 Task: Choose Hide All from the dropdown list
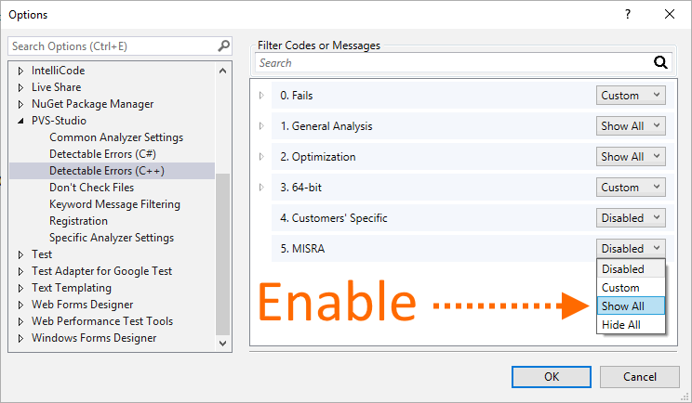pyautogui.click(x=630, y=325)
